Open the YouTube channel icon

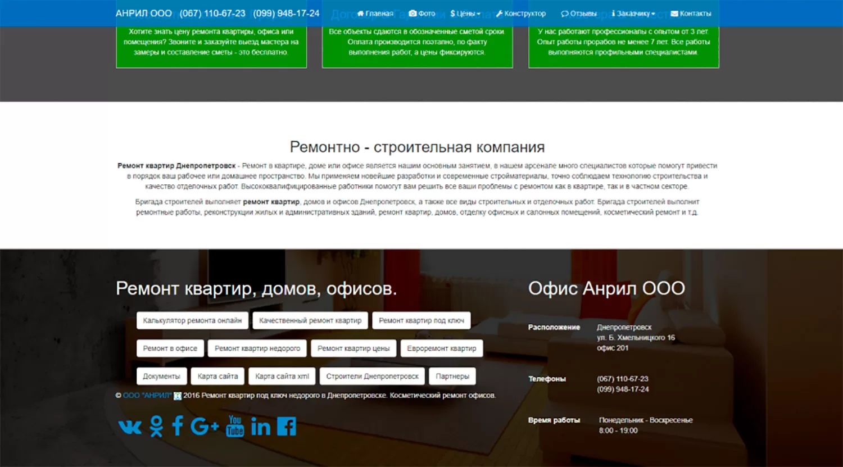tap(235, 426)
